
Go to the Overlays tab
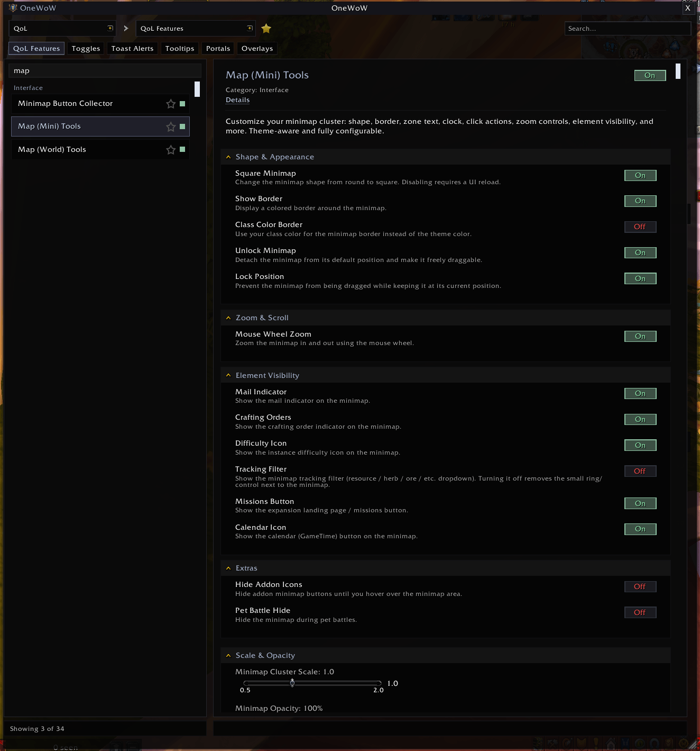click(257, 49)
